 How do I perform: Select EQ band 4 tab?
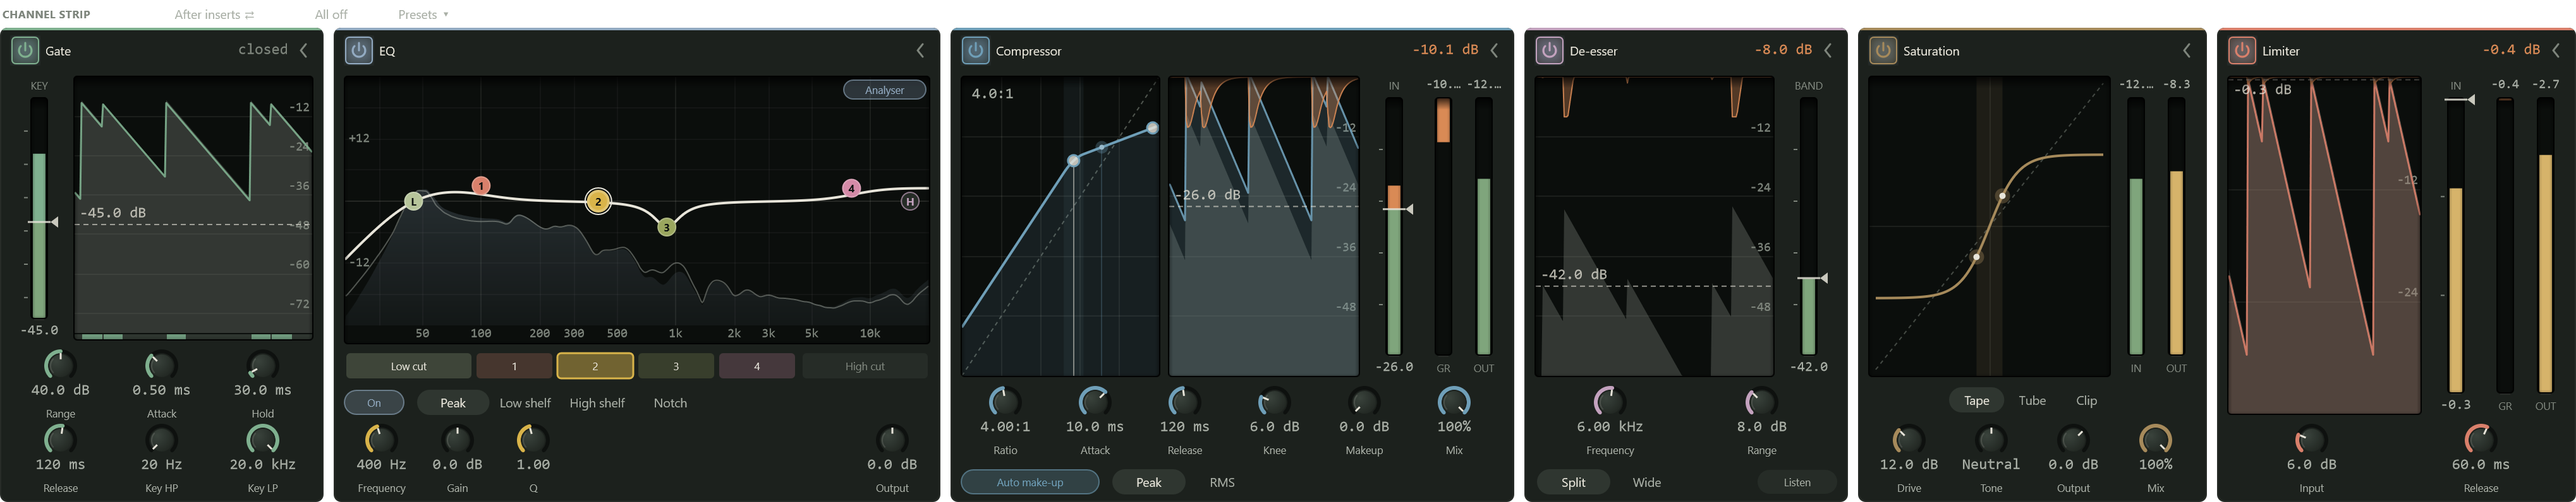click(x=757, y=366)
